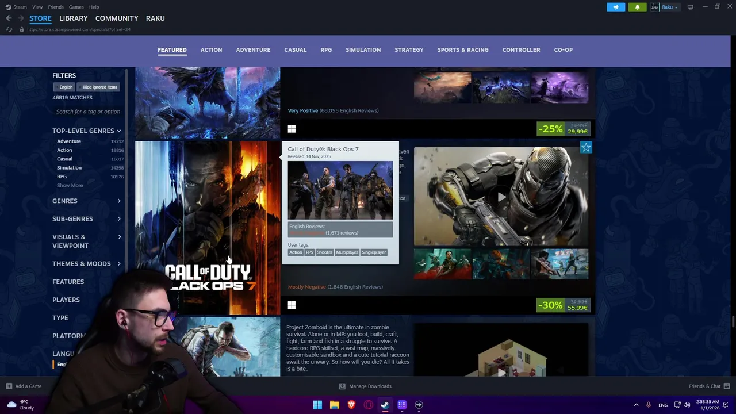736x414 pixels.
Task: Open the Games menu
Action: tap(76, 7)
